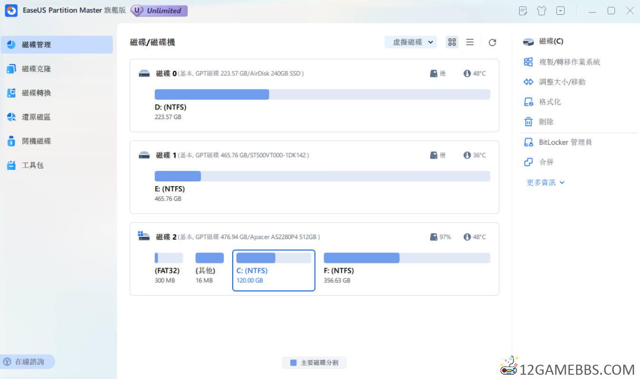
Task: Click the 調整大小/移動 arrows icon
Action: pyautogui.click(x=528, y=82)
